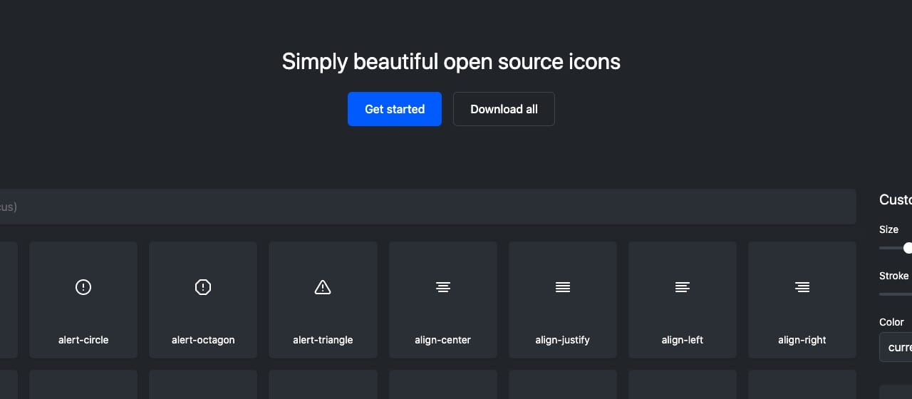
Task: Focus the icon search field
Action: pyautogui.click(x=427, y=207)
